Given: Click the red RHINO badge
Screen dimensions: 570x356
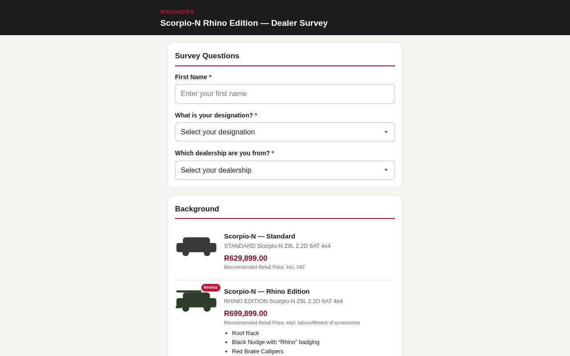Looking at the screenshot, I should (x=211, y=287).
